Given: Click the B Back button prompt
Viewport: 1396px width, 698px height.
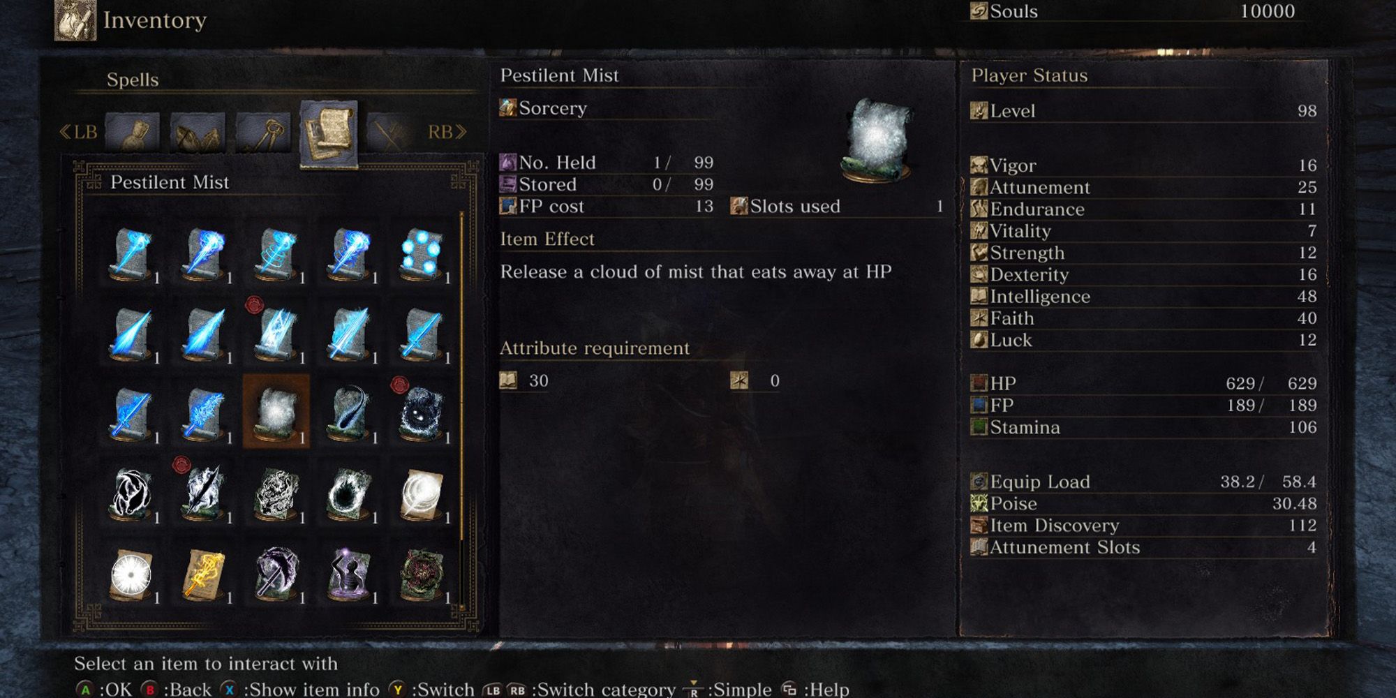Looking at the screenshot, I should click(177, 689).
